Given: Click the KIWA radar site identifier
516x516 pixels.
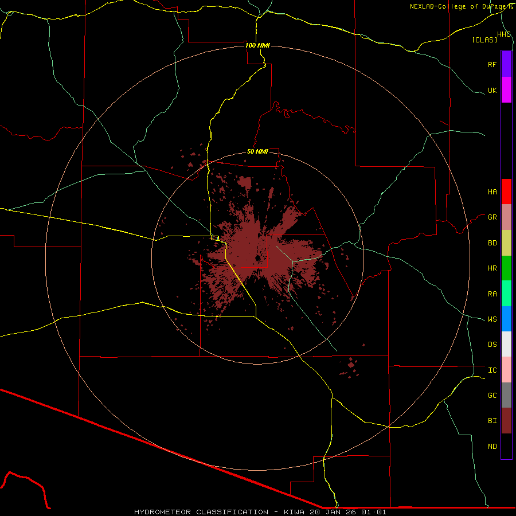Looking at the screenshot, I should point(295,512).
